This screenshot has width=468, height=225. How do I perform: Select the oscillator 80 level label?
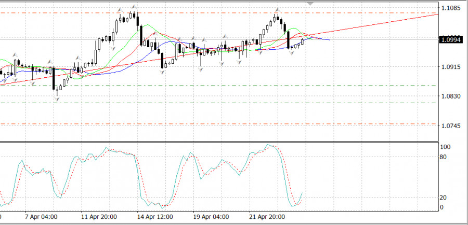(x=444, y=156)
